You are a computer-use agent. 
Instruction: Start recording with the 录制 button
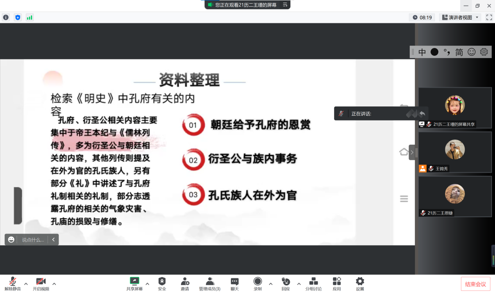(x=257, y=283)
